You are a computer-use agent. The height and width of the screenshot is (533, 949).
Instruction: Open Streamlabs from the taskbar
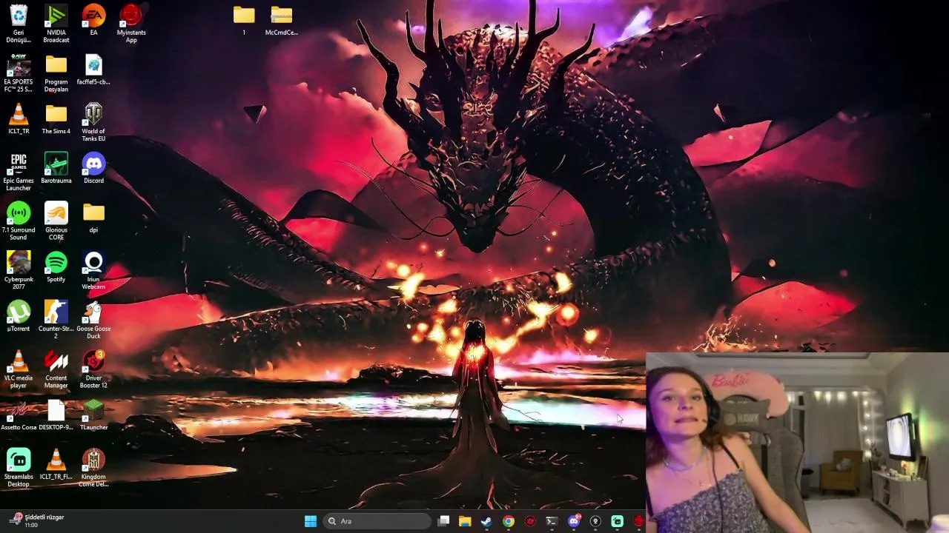617,521
